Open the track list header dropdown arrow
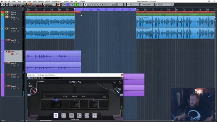Screen dimensions: 217x122 click(20, 9)
